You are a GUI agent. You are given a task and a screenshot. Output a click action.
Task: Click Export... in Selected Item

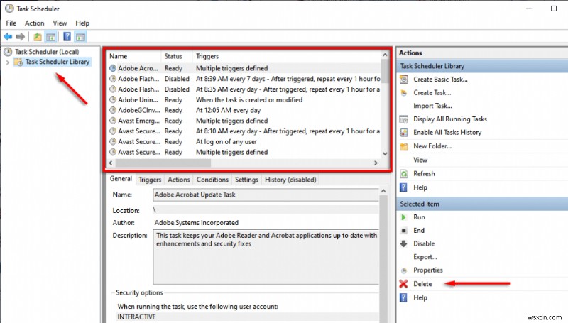pyautogui.click(x=425, y=257)
